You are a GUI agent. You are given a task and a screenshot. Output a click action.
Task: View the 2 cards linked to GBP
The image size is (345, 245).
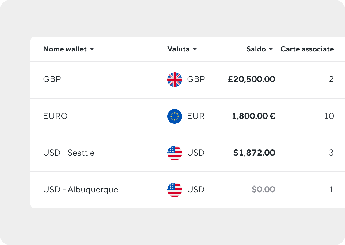pos(331,79)
